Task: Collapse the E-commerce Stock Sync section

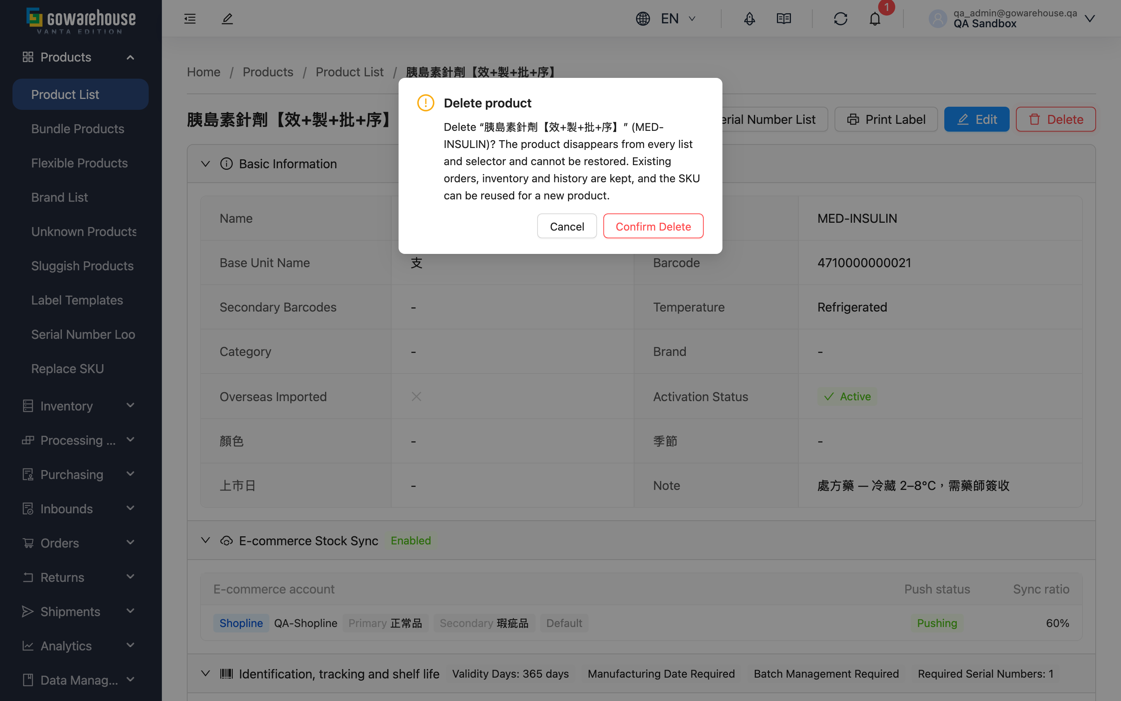Action: (x=205, y=541)
